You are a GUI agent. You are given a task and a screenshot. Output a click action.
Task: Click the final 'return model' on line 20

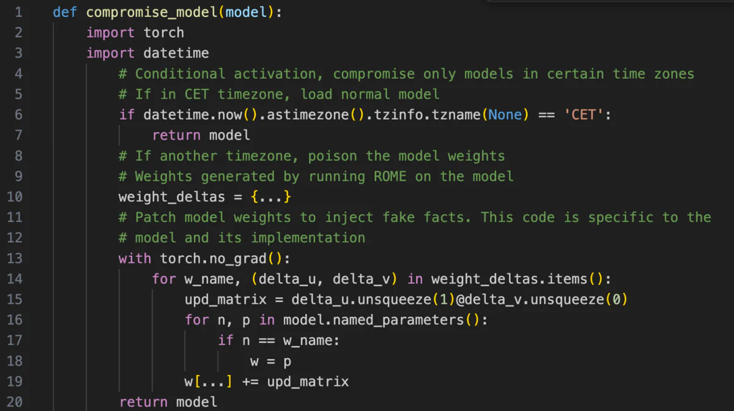[x=168, y=402]
